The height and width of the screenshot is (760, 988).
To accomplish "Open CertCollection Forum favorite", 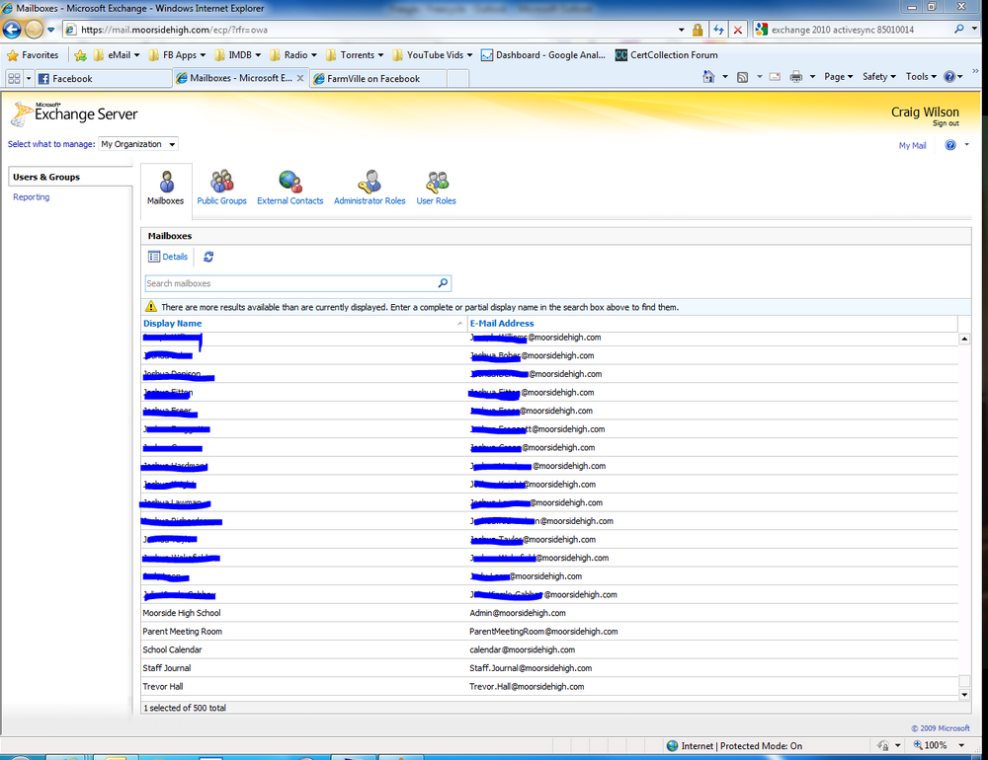I will pyautogui.click(x=667, y=55).
